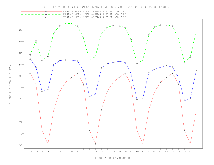Click x-axis forecast hour label 18
This screenshot has width=214, height=165.
66,152
